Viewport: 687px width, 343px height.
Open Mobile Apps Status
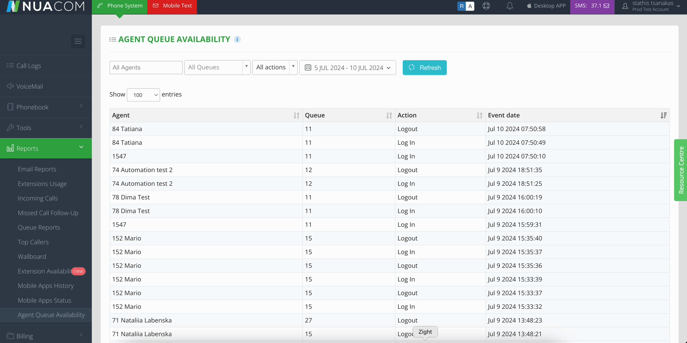(x=44, y=300)
